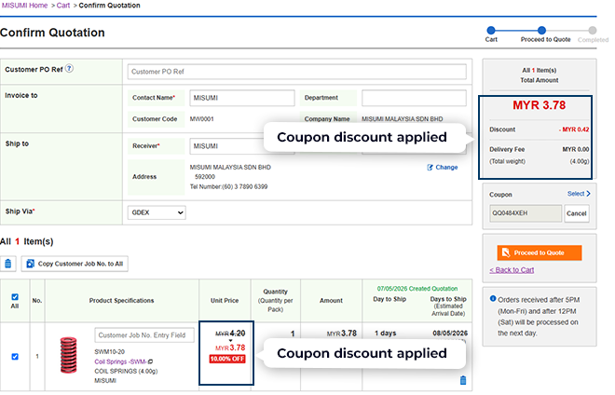
Task: Click the Cart step circle in progress bar
Action: [x=491, y=30]
